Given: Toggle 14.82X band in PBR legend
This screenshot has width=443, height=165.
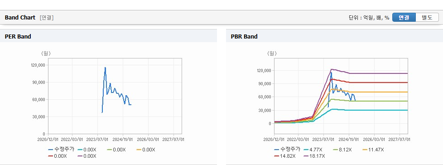Looking at the screenshot, I should 285,155.
